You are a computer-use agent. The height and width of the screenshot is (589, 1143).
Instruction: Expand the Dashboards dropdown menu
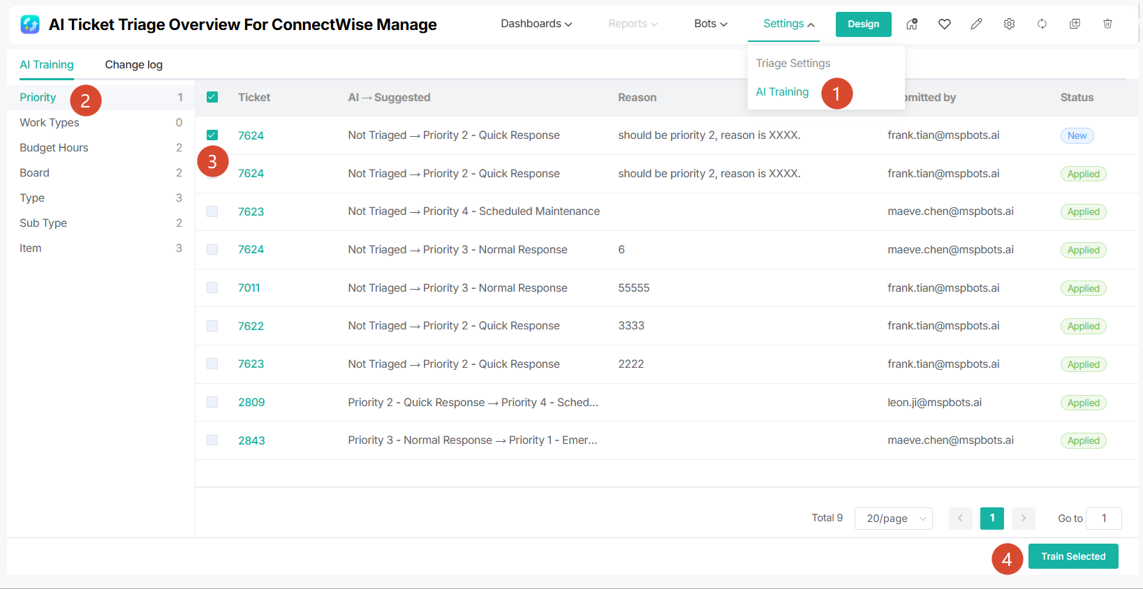pyautogui.click(x=536, y=24)
